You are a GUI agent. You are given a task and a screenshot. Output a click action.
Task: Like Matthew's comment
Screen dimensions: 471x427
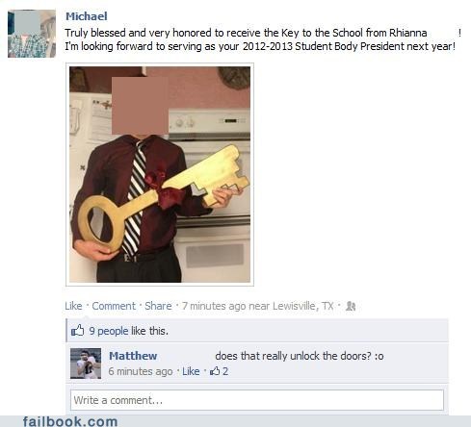pos(191,371)
